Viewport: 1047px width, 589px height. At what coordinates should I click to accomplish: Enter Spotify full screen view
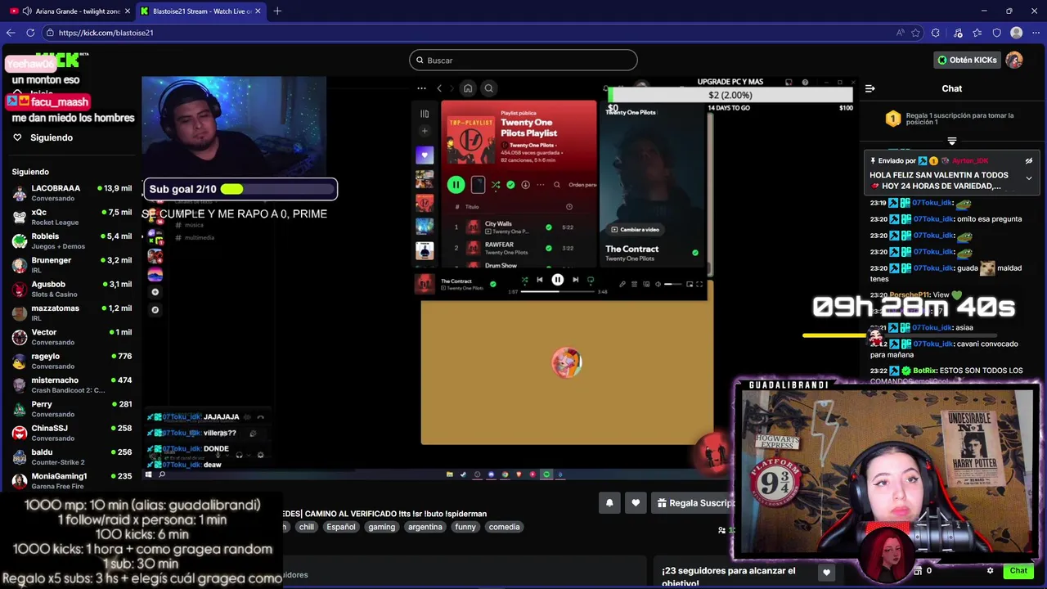tap(699, 284)
